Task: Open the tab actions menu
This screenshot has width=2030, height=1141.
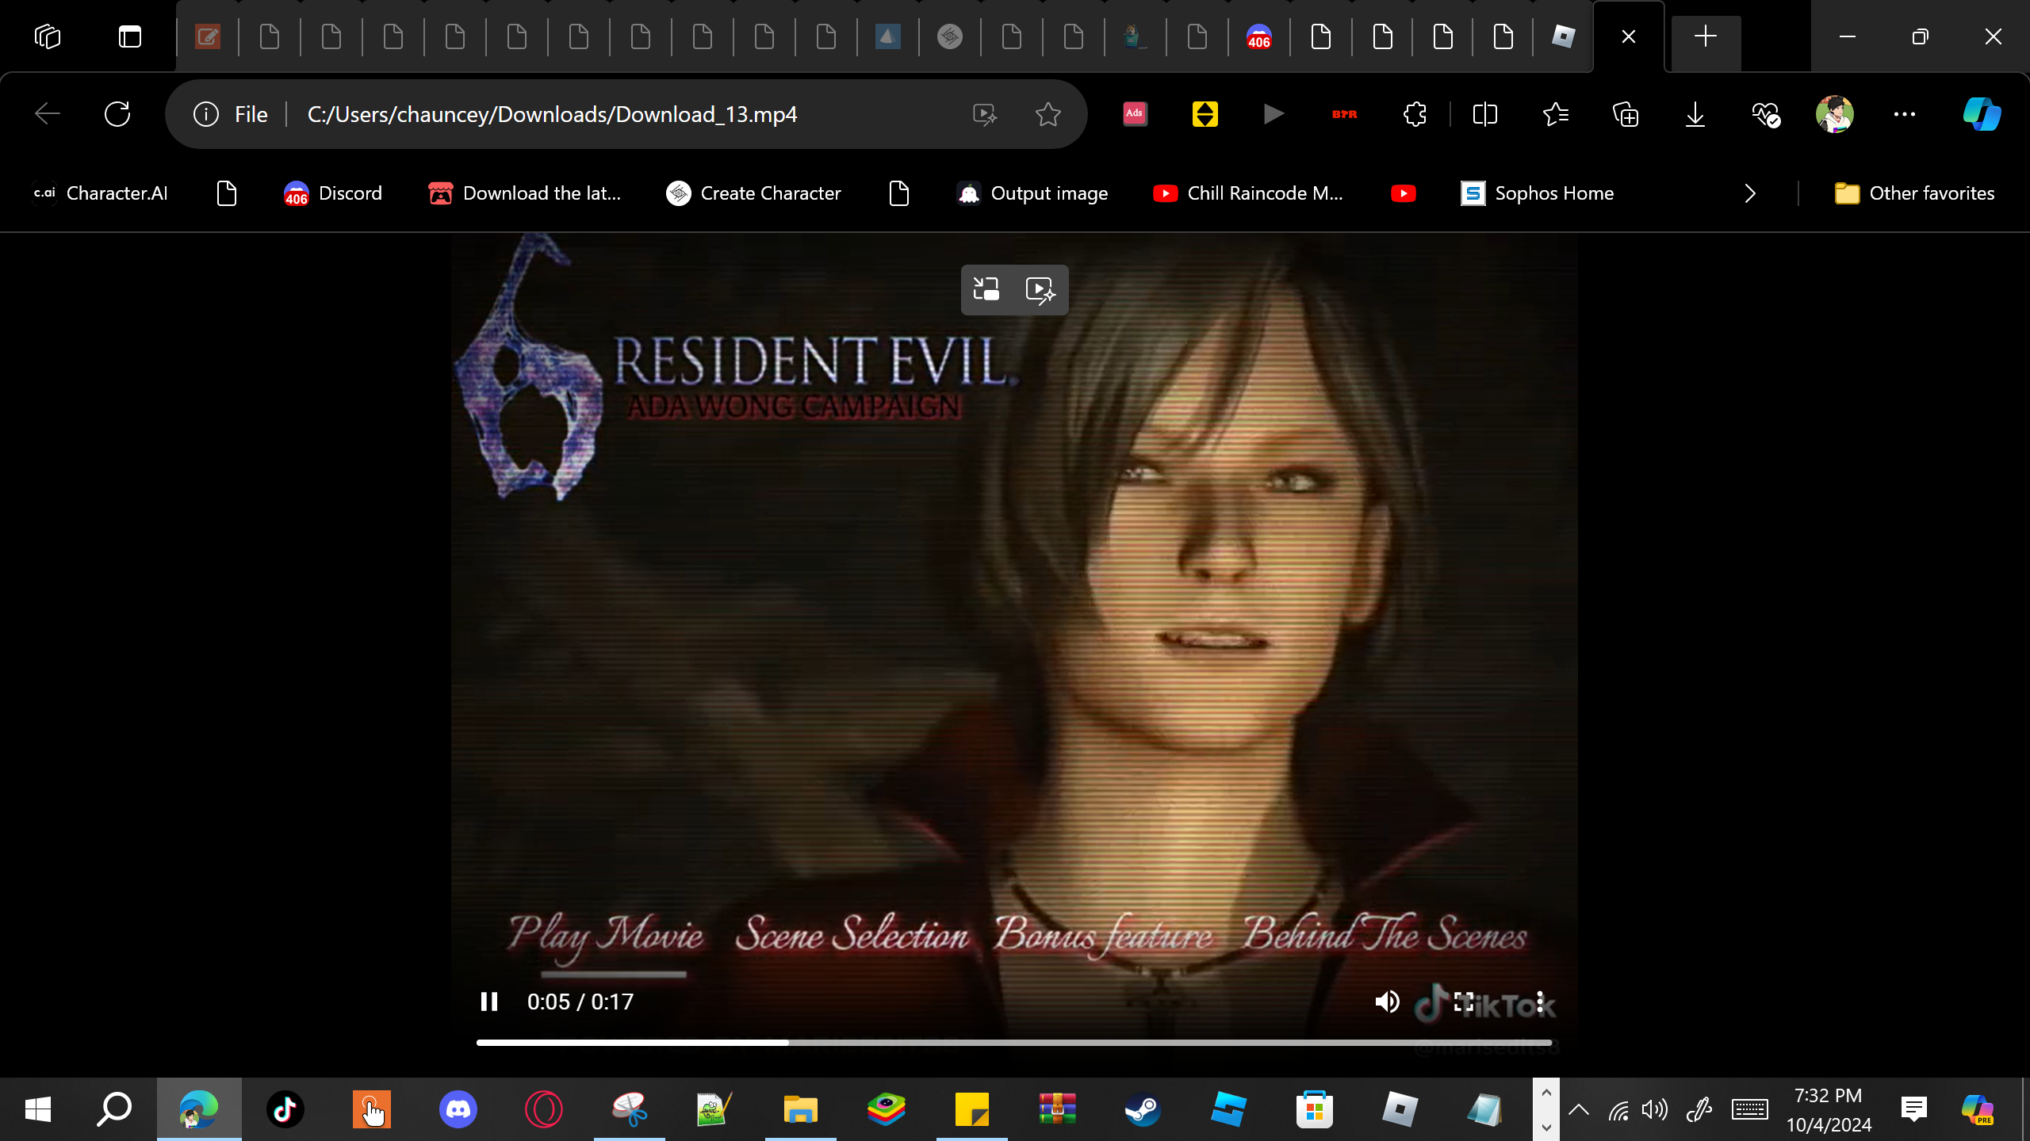Action: [130, 36]
